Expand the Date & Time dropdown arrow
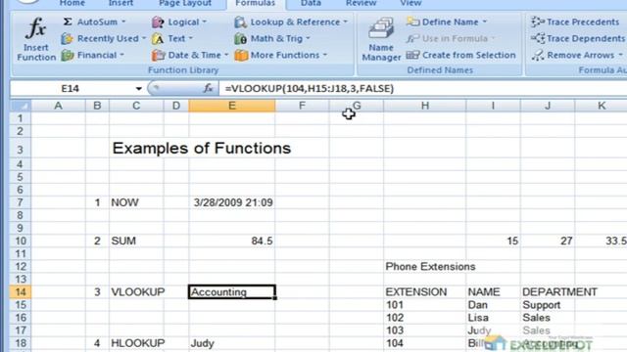The height and width of the screenshot is (352, 627). click(x=226, y=55)
